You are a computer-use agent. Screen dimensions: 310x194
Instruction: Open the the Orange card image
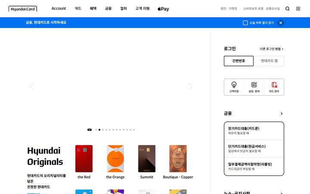click(115, 159)
